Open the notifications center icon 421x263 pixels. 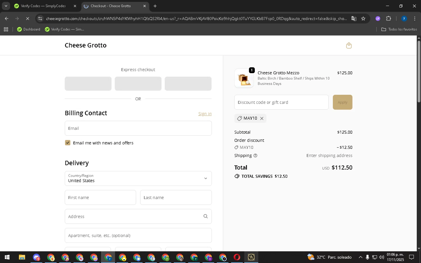411,257
